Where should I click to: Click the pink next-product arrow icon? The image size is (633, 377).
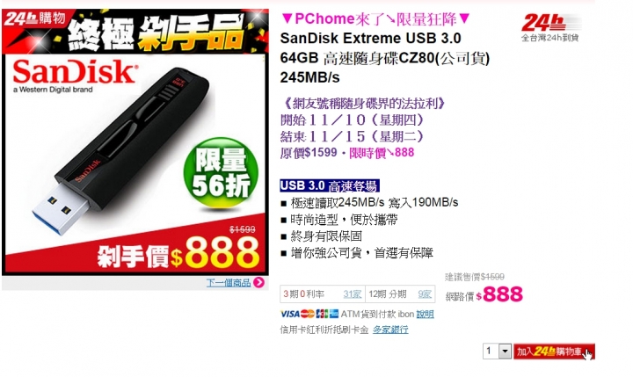[x=258, y=282]
